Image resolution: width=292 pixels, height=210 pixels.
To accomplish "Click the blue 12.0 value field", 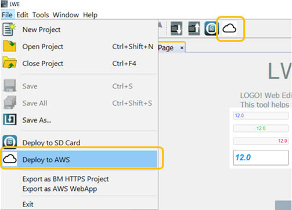I will 261,116.
